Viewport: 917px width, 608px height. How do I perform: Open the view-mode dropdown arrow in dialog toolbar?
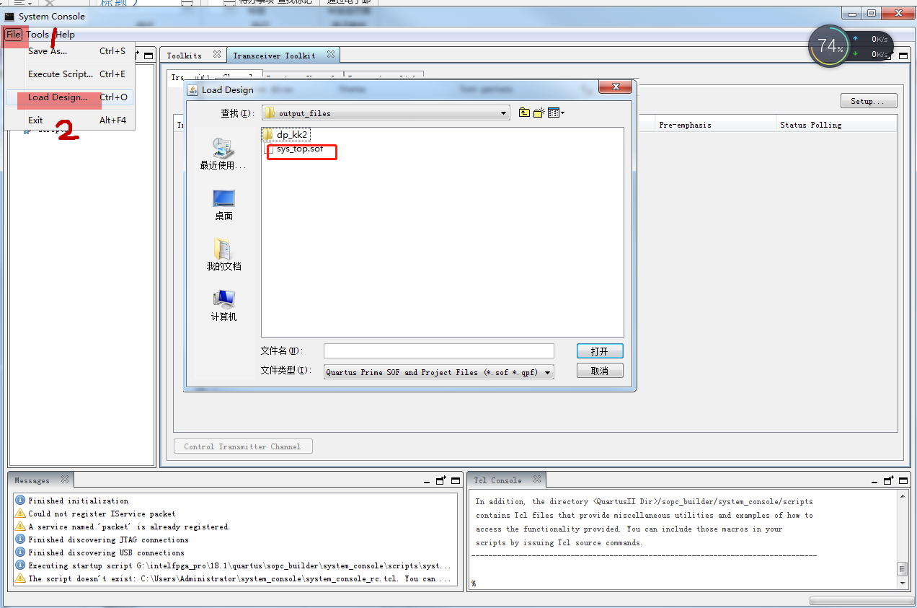pos(562,112)
